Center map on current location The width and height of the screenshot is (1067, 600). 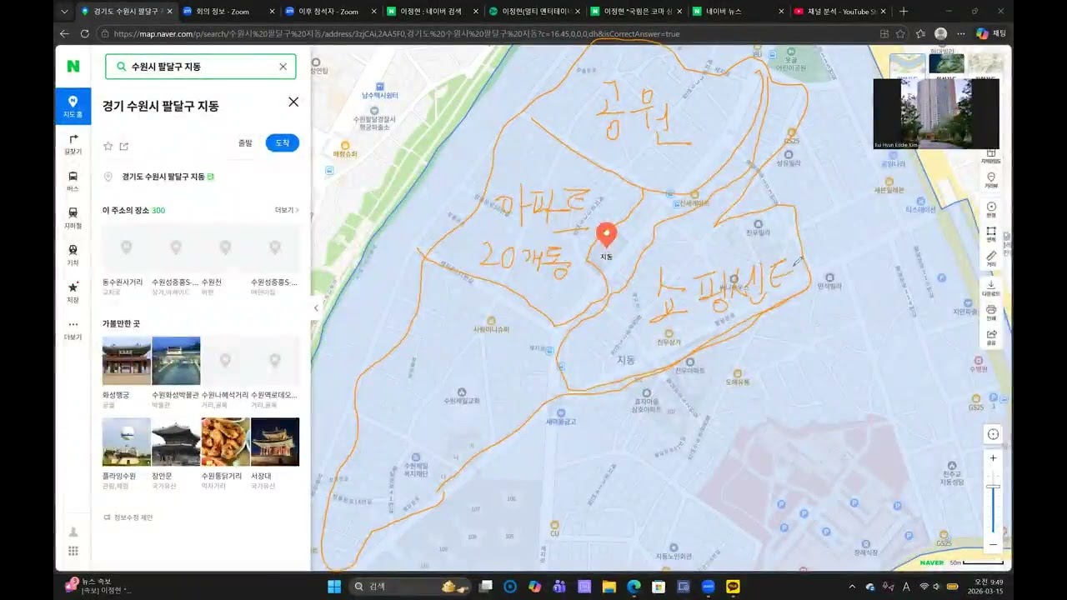993,434
